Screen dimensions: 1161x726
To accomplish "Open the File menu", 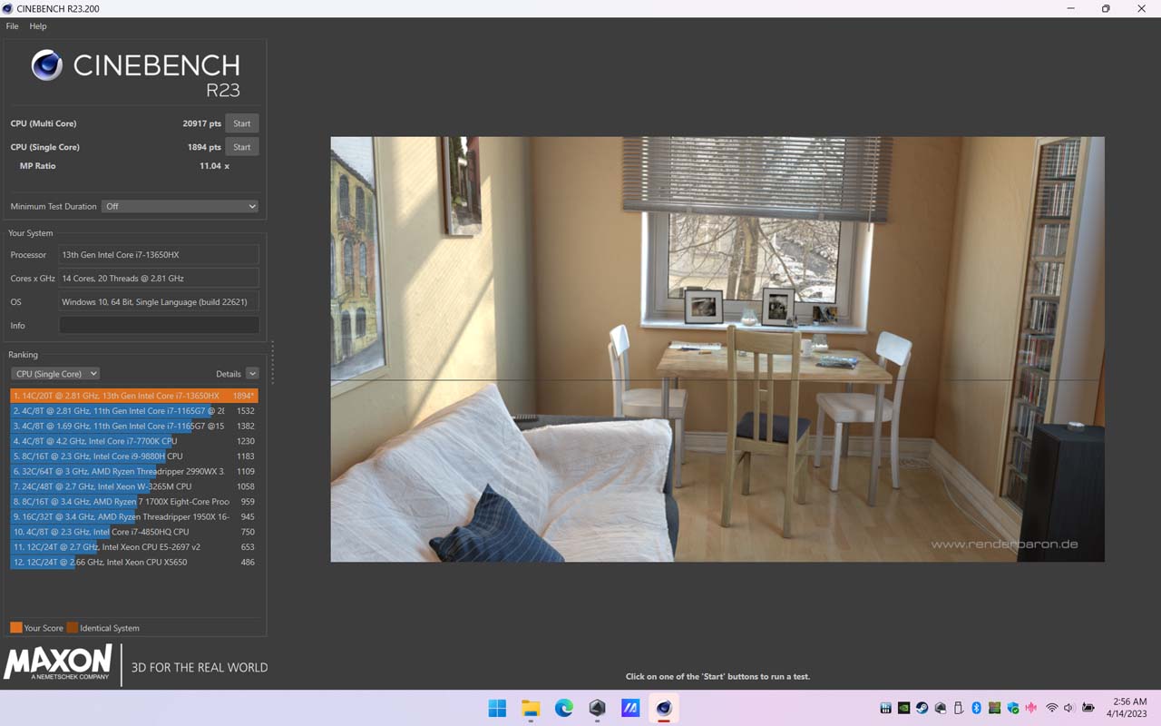I will click(x=12, y=26).
